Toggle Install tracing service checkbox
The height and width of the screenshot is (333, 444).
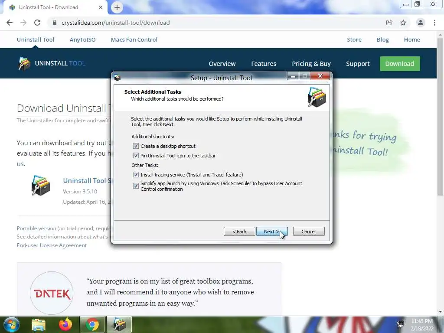pyautogui.click(x=136, y=175)
